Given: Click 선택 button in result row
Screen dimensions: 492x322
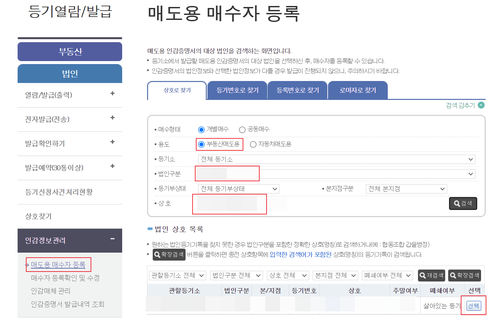Looking at the screenshot, I should pyautogui.click(x=474, y=306).
